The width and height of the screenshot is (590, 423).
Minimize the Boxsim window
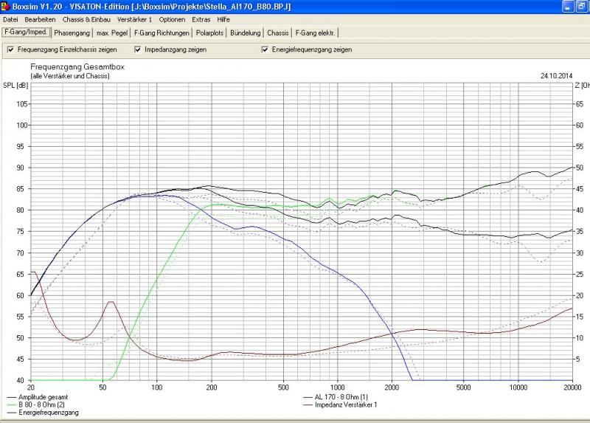tap(568, 7)
